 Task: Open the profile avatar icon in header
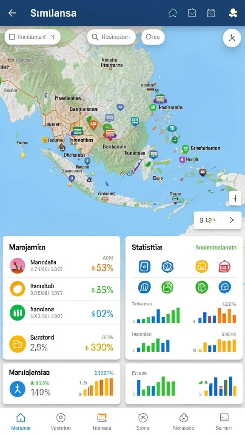[x=233, y=13]
